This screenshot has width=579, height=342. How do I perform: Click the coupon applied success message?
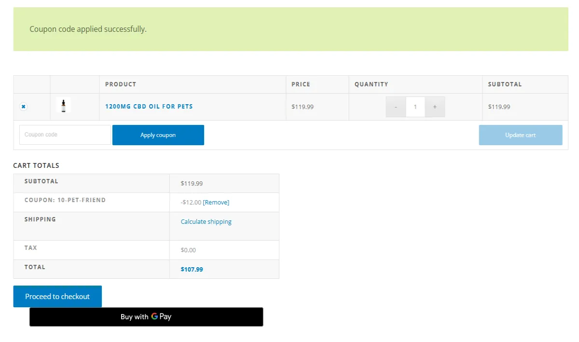88,29
